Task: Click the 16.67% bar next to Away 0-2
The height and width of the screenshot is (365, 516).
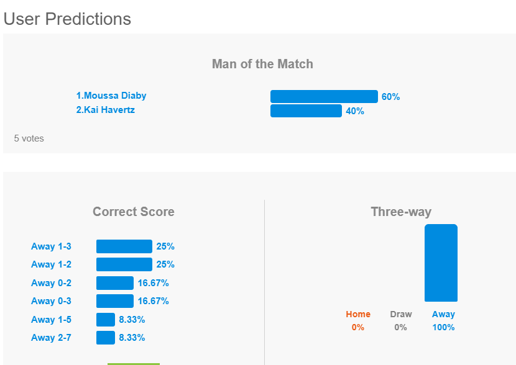Action: pos(115,283)
